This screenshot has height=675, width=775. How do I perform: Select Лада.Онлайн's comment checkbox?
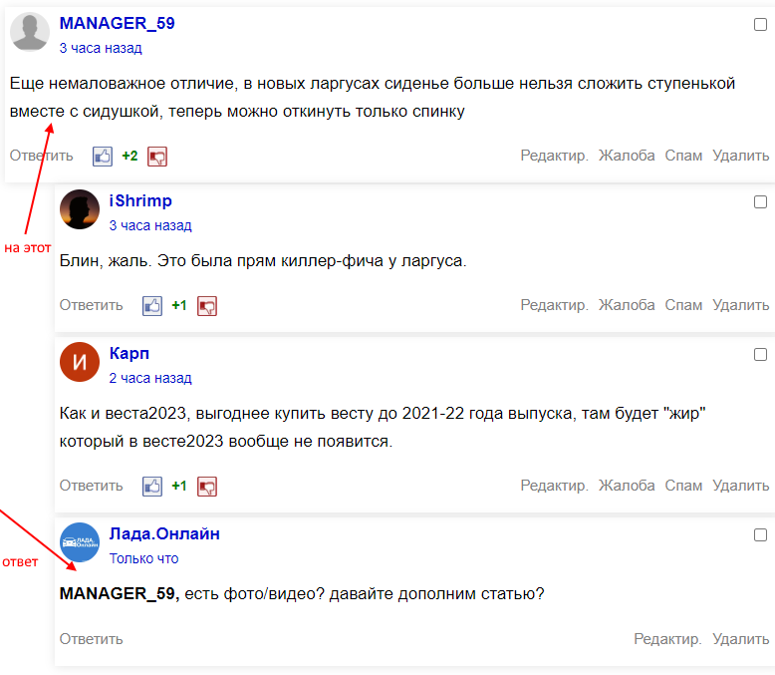coord(760,535)
